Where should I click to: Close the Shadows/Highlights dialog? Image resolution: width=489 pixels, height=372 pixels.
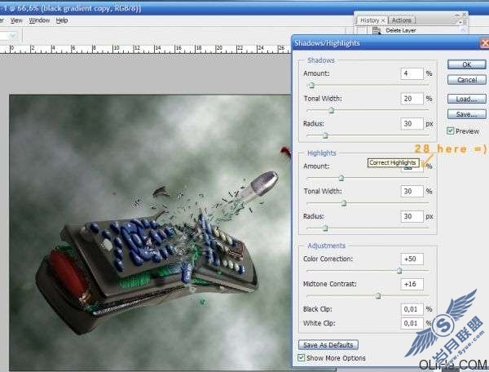[485, 42]
